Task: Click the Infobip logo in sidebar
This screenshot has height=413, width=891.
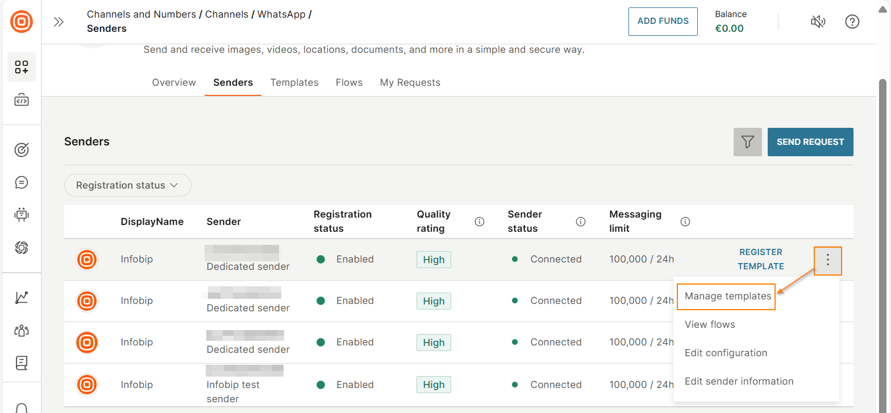Action: [22, 22]
